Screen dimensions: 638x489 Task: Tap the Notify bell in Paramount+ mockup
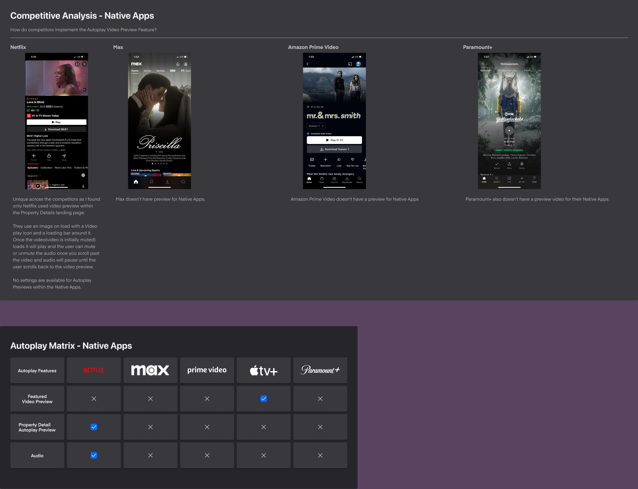click(522, 164)
